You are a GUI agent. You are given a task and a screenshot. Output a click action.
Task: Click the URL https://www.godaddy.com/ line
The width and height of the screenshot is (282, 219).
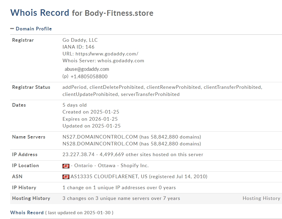coord(100,54)
